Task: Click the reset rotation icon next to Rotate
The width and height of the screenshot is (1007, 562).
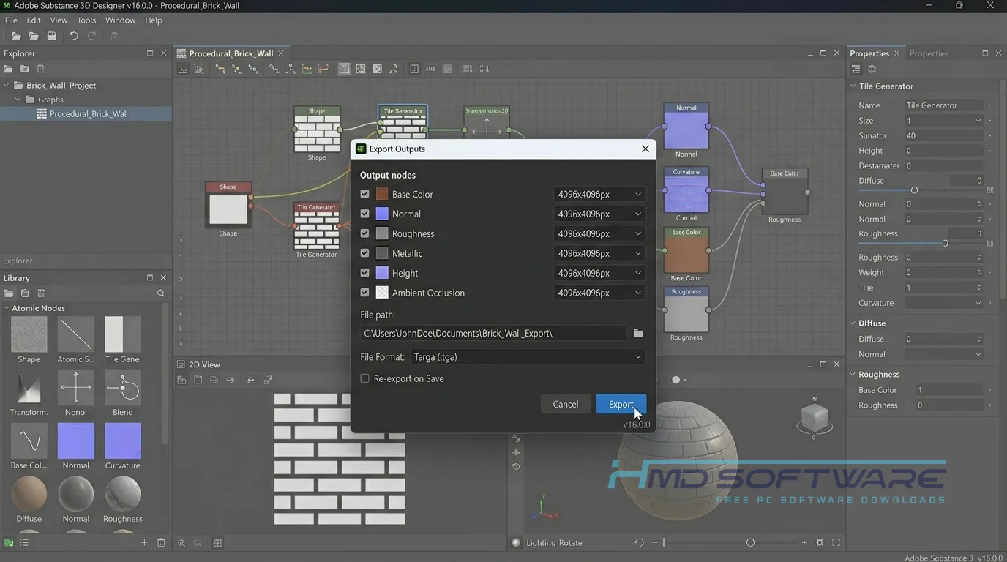Action: pyautogui.click(x=639, y=542)
